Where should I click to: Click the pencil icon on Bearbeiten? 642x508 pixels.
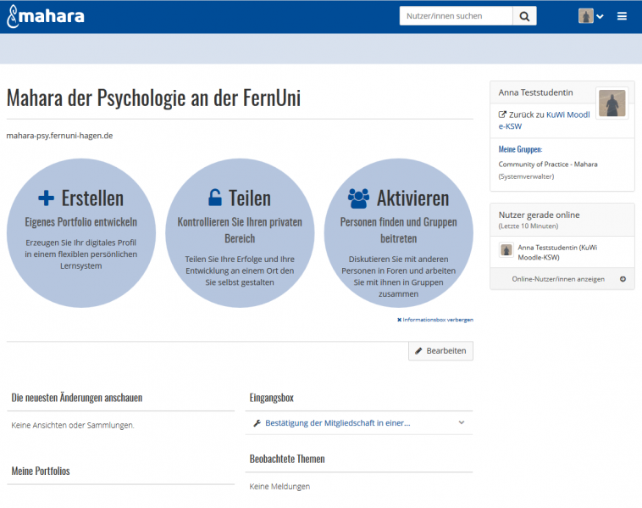click(418, 351)
